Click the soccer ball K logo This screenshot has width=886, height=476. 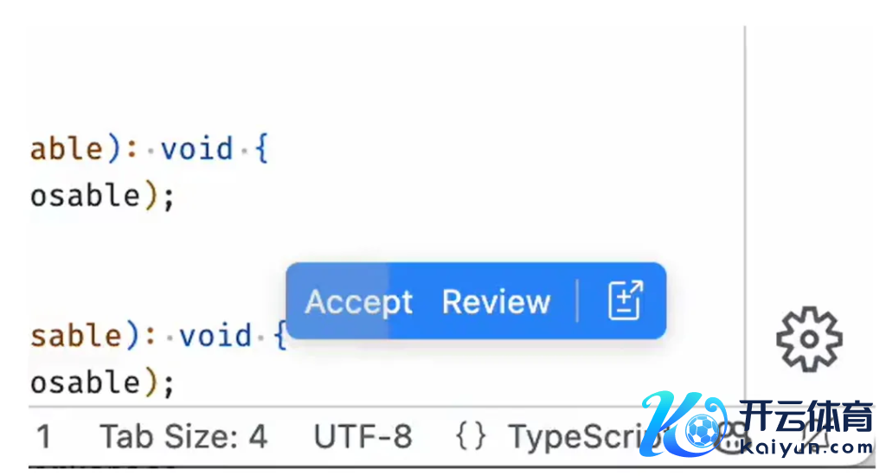(x=684, y=426)
